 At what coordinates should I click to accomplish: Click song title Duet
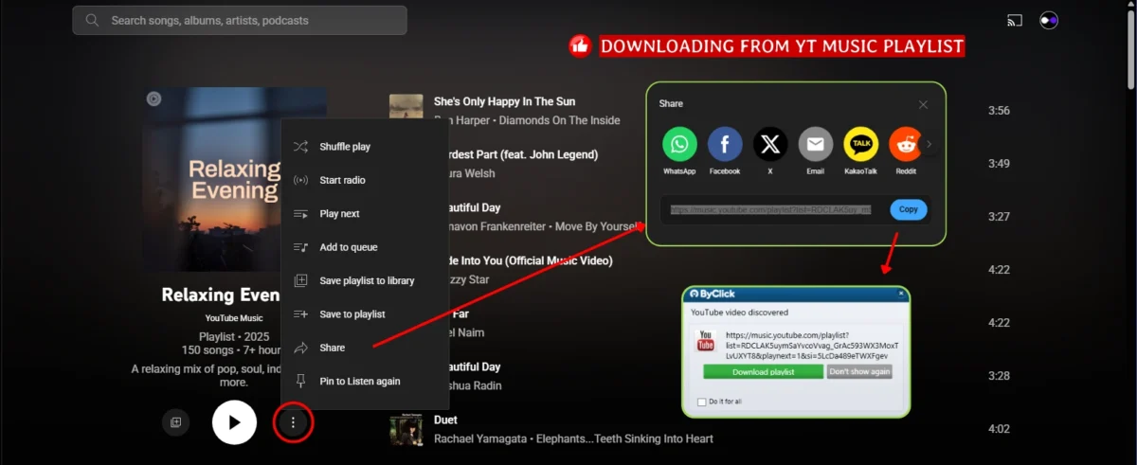(x=445, y=420)
